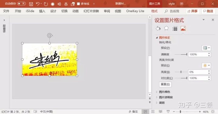Screen dimensions: 218x114
Task: Toggle the AutoSave switch
Action: pyautogui.click(x=21, y=4)
